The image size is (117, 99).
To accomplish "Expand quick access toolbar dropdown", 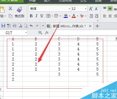I will tap(43, 26).
